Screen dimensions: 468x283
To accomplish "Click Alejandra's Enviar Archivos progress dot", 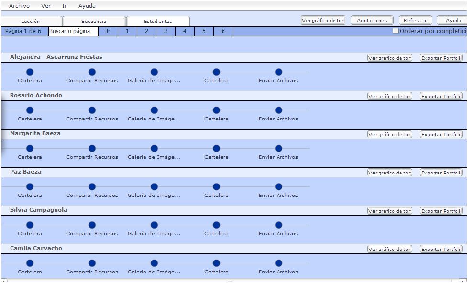I will [279, 72].
